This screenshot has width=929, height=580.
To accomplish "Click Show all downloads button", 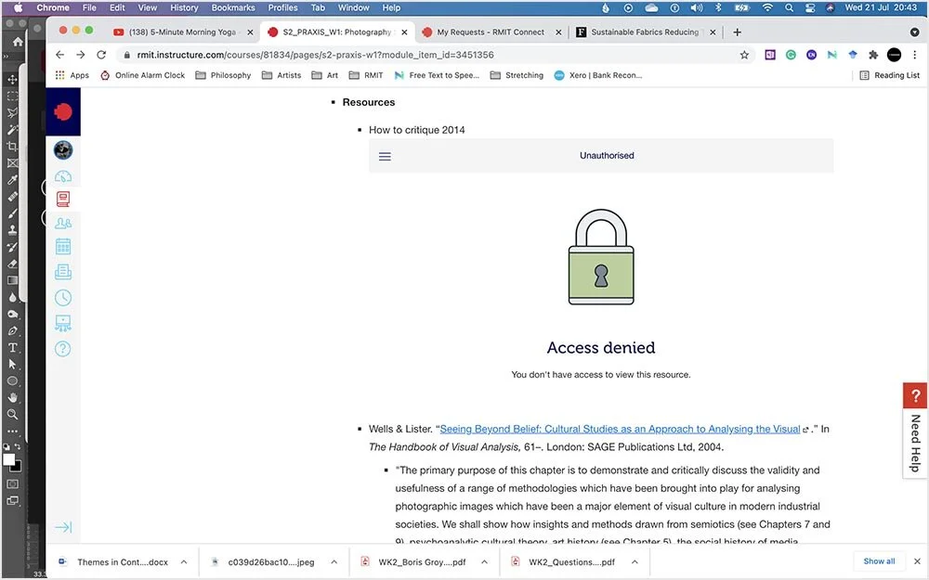I will (879, 561).
